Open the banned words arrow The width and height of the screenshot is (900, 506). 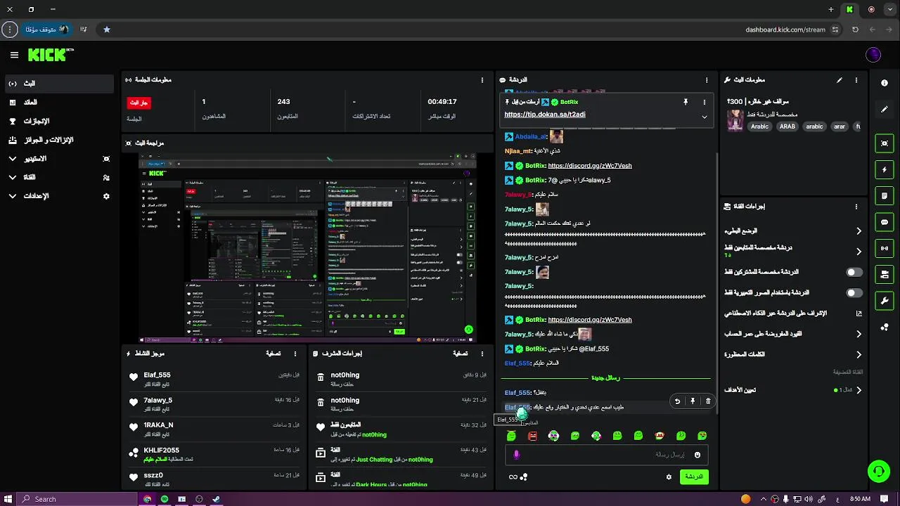pos(859,354)
